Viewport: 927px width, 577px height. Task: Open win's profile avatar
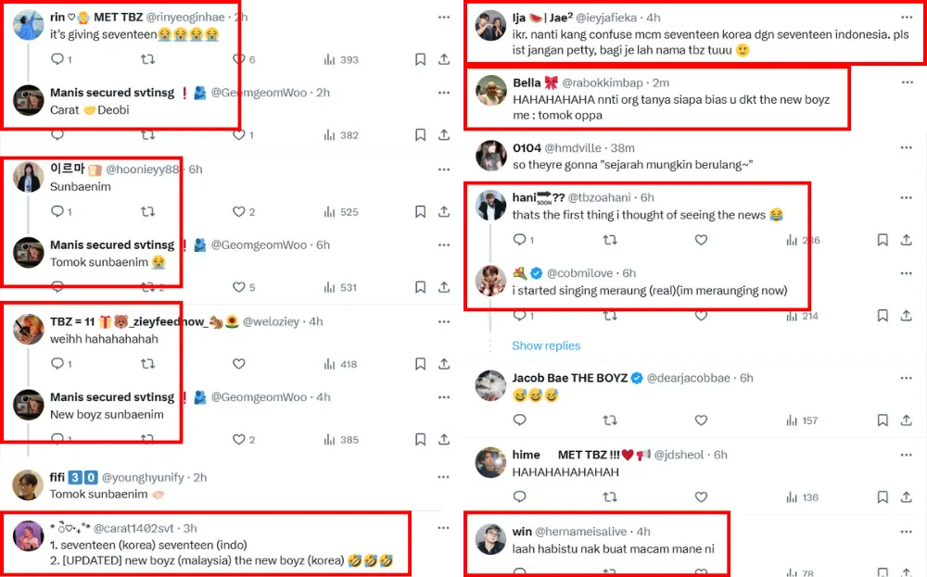(490, 539)
